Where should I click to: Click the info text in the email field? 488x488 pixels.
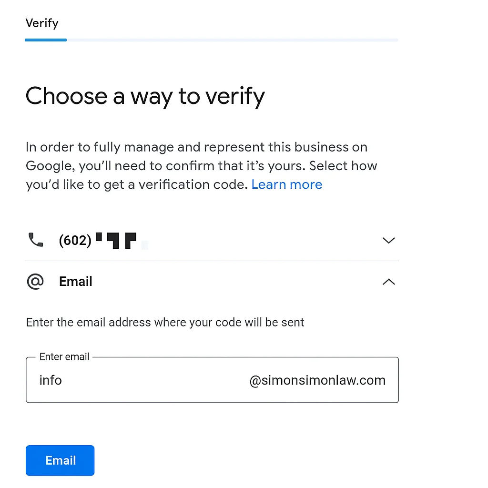click(51, 380)
